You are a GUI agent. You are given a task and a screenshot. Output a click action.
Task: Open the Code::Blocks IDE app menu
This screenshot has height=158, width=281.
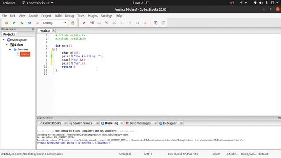(38, 3)
